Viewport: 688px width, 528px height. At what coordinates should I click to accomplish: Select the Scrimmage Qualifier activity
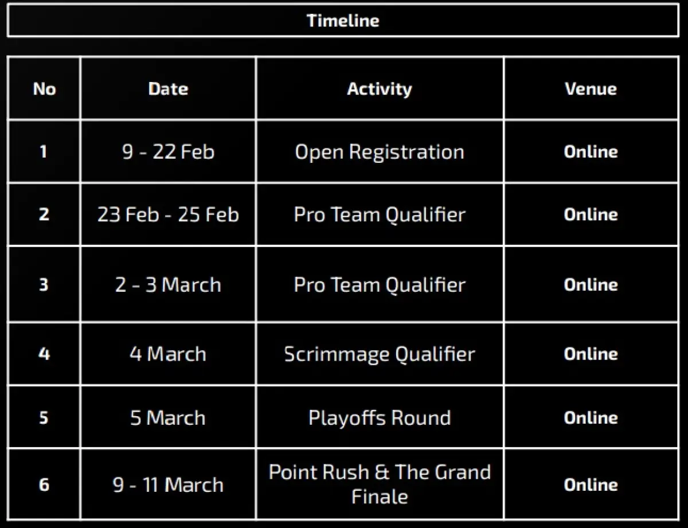[379, 354]
